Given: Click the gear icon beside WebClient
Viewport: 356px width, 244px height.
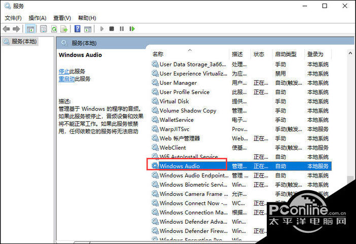Looking at the screenshot, I should 155,148.
